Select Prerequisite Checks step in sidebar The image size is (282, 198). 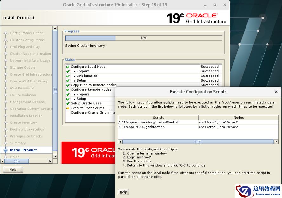pos(26,136)
